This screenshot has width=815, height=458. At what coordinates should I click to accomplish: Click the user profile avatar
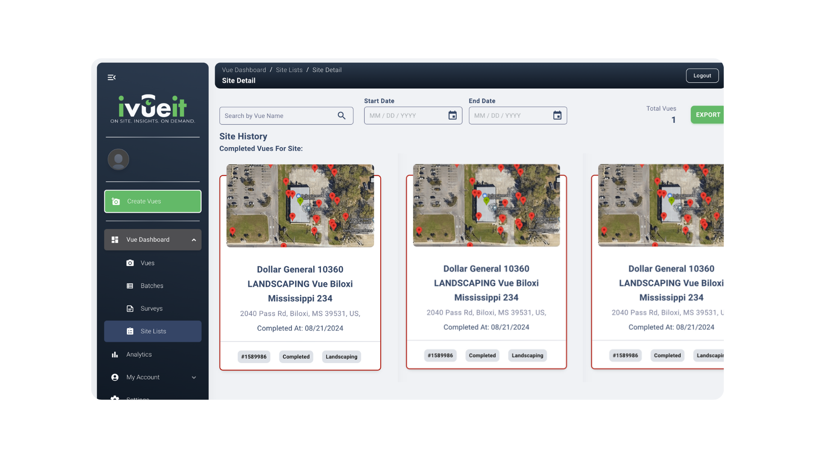pos(118,159)
